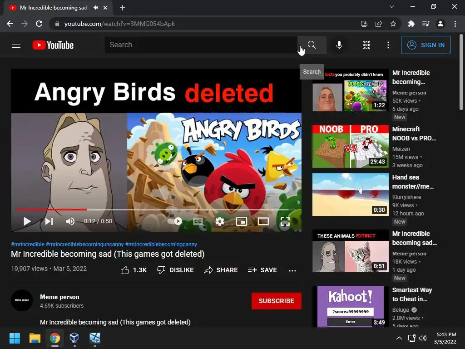Open YouTube settings three-dot menu
This screenshot has height=349, width=465.
coord(388,45)
